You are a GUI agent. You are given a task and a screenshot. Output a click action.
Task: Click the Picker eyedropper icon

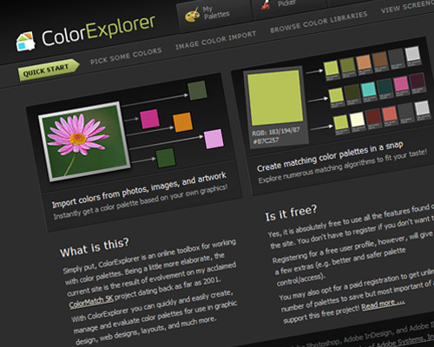click(x=266, y=4)
